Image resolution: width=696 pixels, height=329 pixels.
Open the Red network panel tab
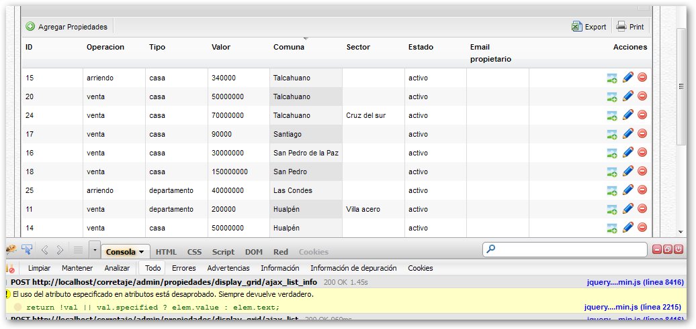(x=281, y=252)
